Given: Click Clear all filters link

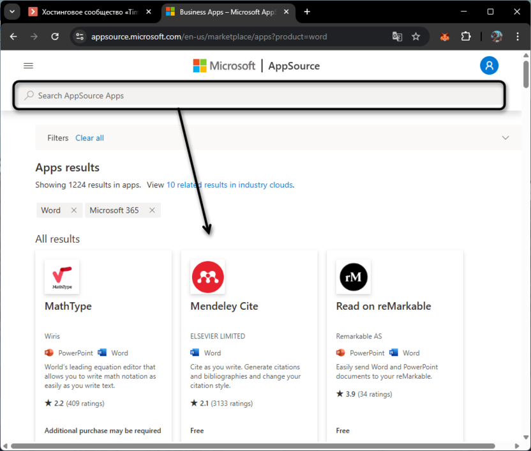Looking at the screenshot, I should pyautogui.click(x=89, y=138).
